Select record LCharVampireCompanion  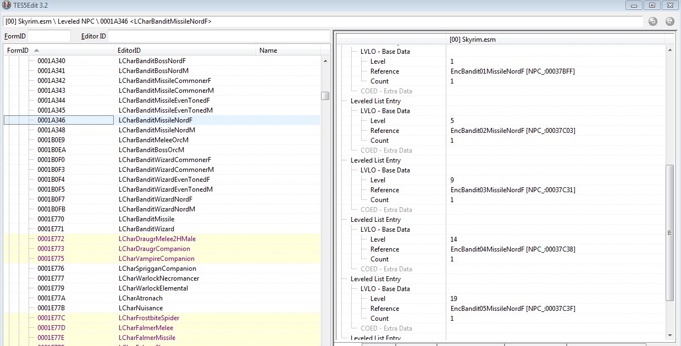[162, 259]
